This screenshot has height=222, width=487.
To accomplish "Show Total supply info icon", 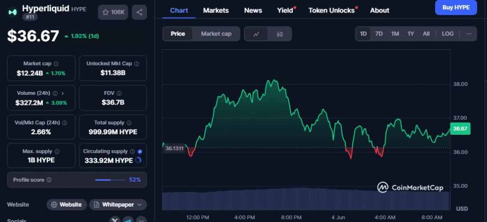I will (129, 123).
